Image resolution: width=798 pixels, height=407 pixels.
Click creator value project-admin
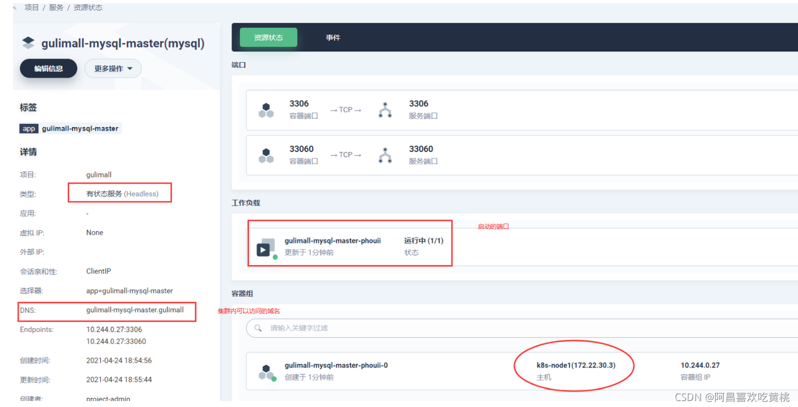108,399
